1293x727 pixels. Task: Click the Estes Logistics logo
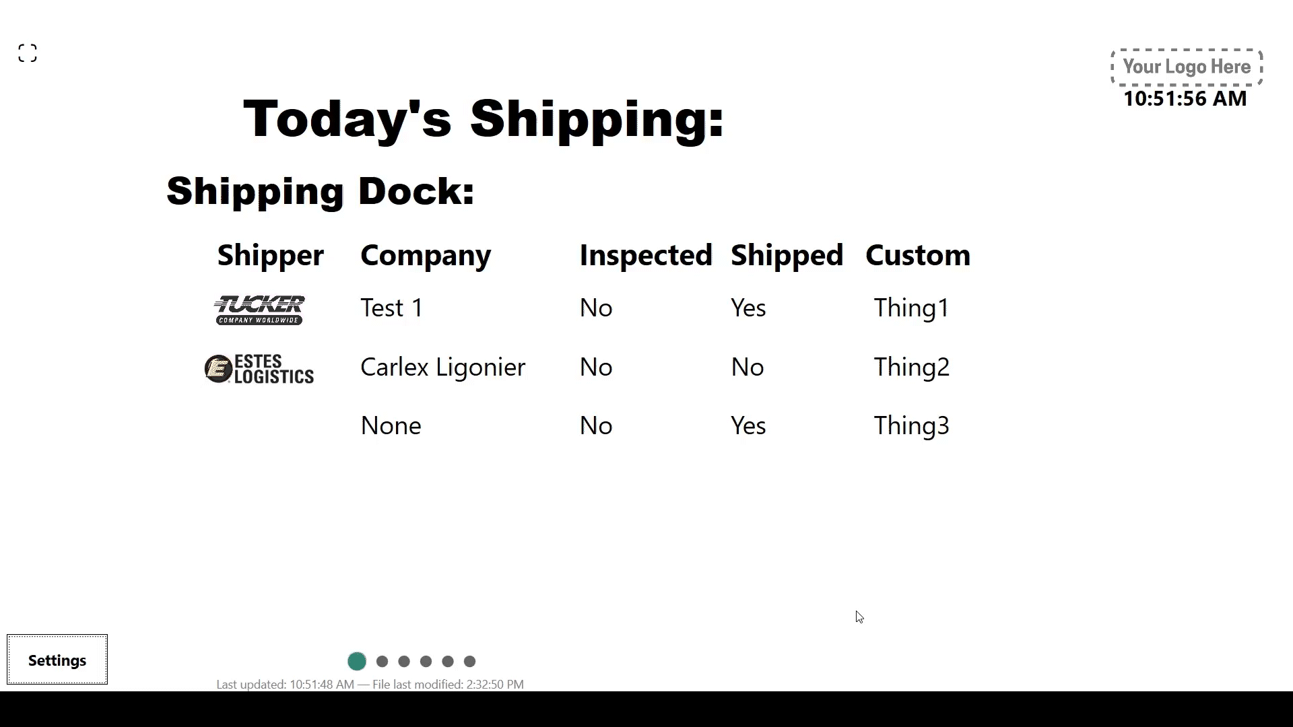pyautogui.click(x=259, y=369)
